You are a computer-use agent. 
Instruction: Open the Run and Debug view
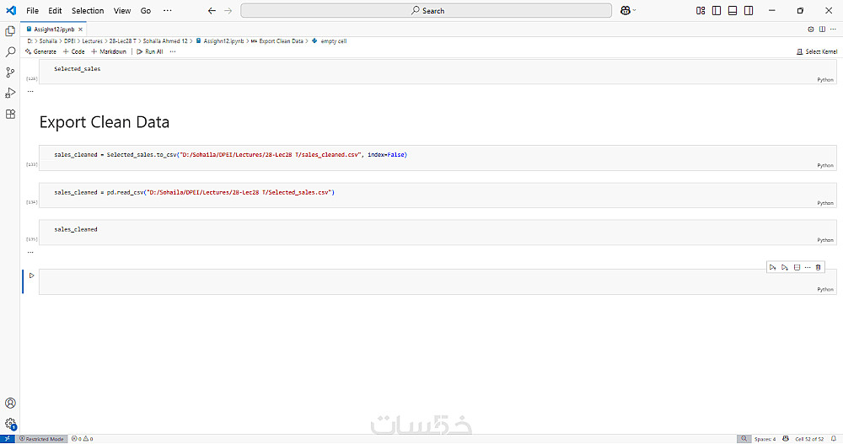point(10,93)
